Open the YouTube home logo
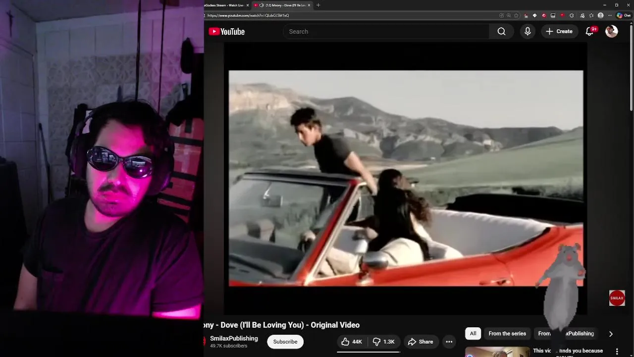634x357 pixels. (227, 32)
